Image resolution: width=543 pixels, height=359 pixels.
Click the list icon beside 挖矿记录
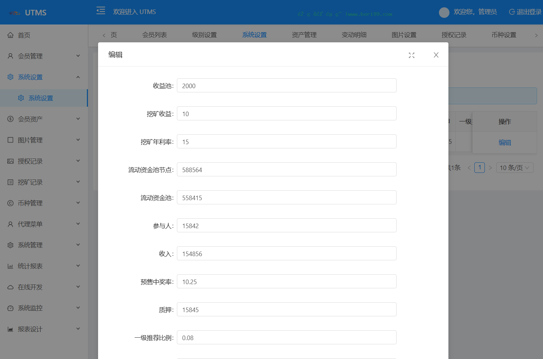(11, 182)
